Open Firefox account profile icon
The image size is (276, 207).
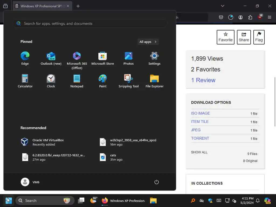[x=240, y=17]
